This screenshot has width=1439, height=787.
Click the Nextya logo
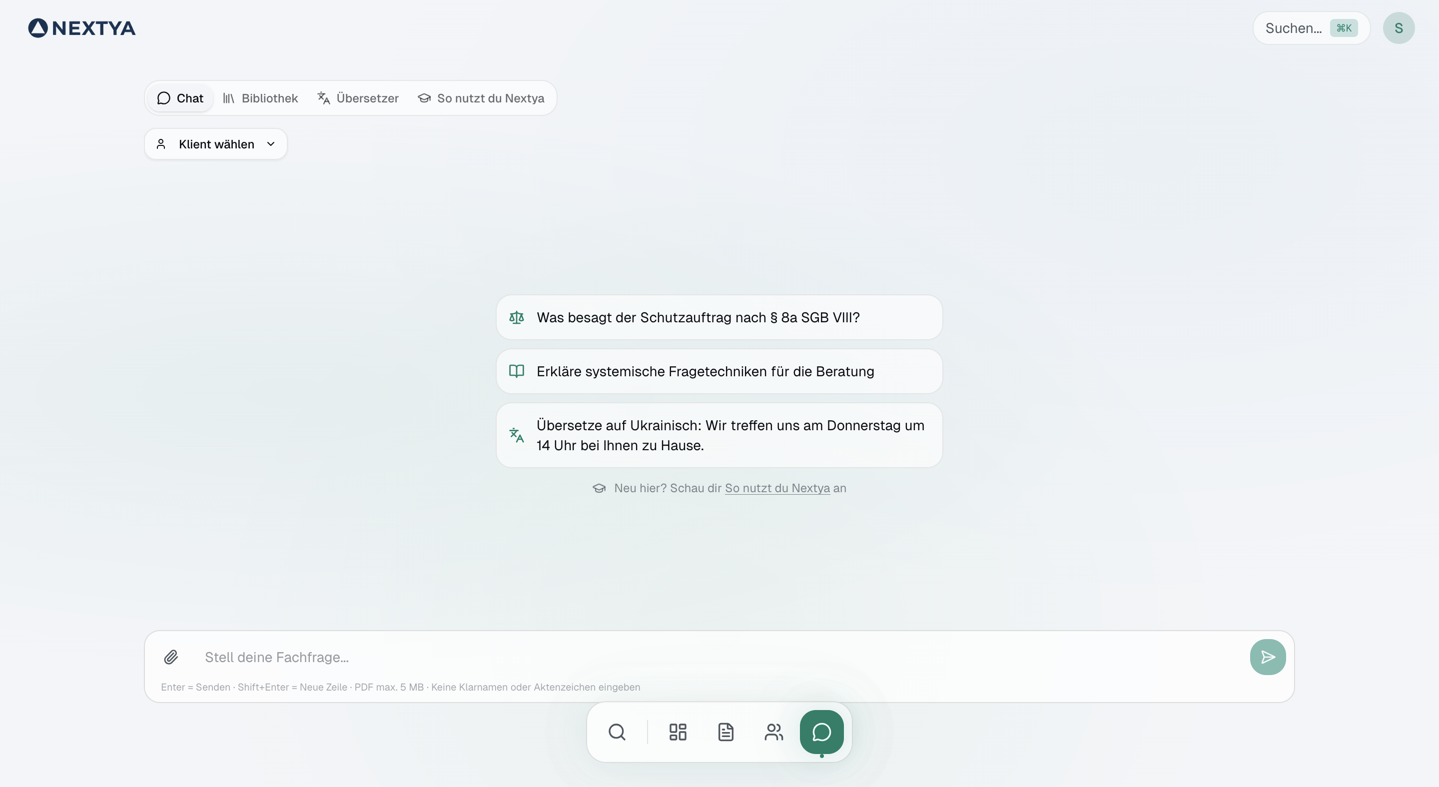82,28
